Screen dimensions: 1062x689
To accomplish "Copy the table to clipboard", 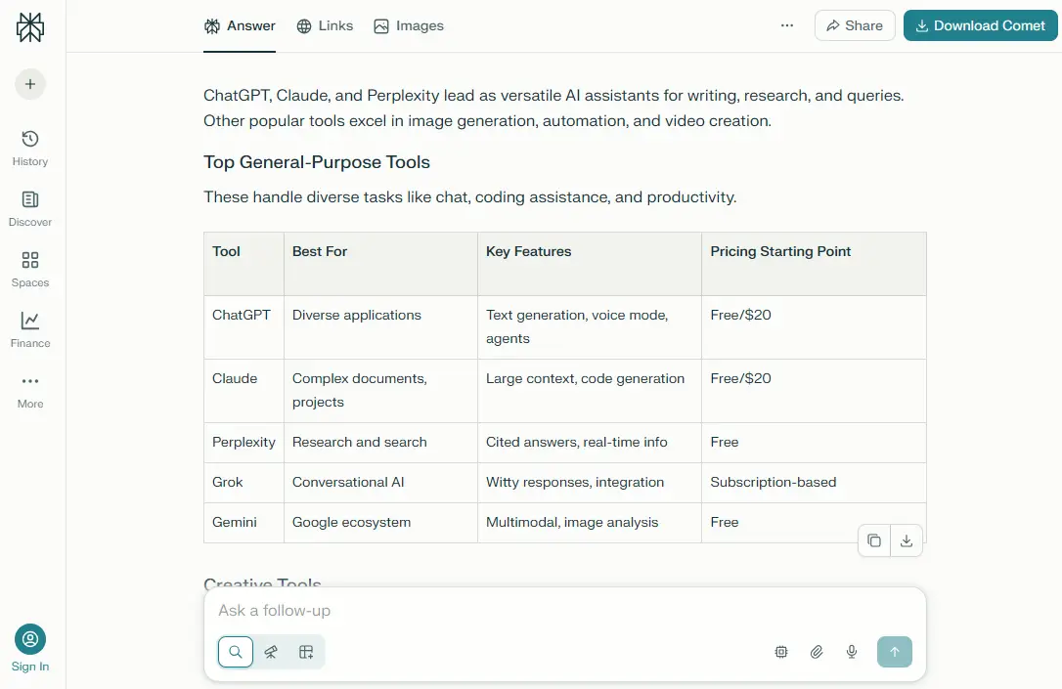I will pyautogui.click(x=874, y=540).
